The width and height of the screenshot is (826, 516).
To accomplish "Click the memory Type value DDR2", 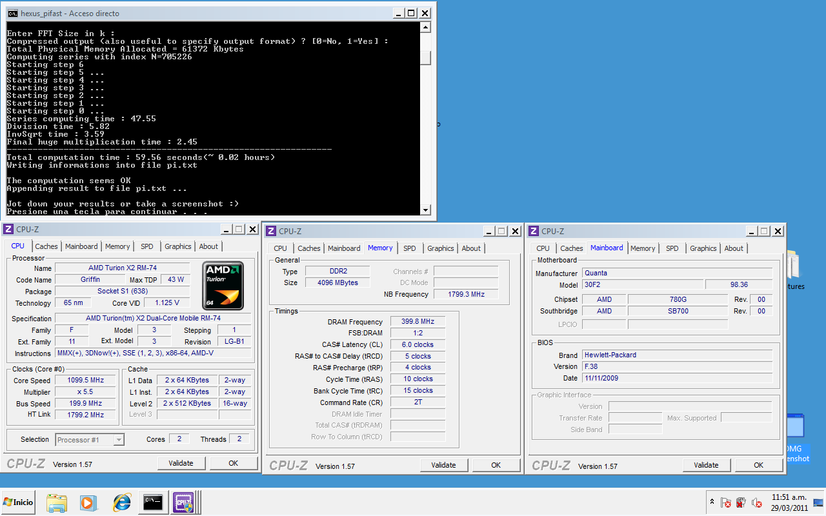I will 337,272.
